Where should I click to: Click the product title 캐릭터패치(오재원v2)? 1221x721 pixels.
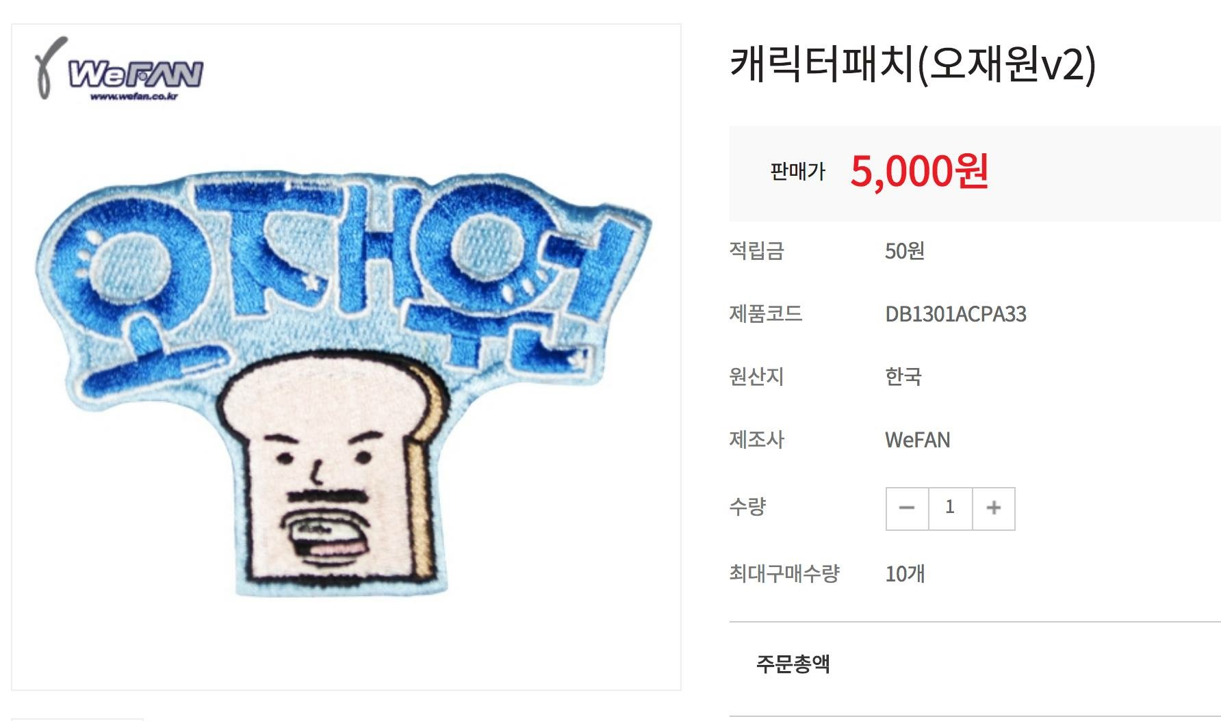click(x=913, y=65)
